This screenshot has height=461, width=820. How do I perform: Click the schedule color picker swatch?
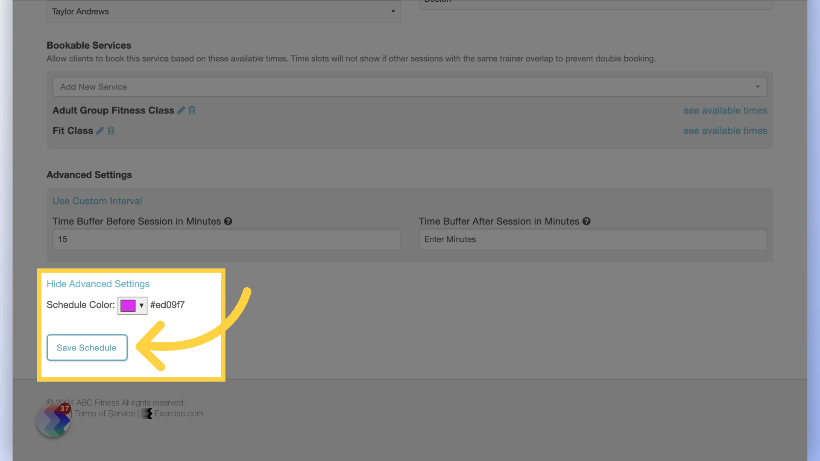(x=128, y=305)
